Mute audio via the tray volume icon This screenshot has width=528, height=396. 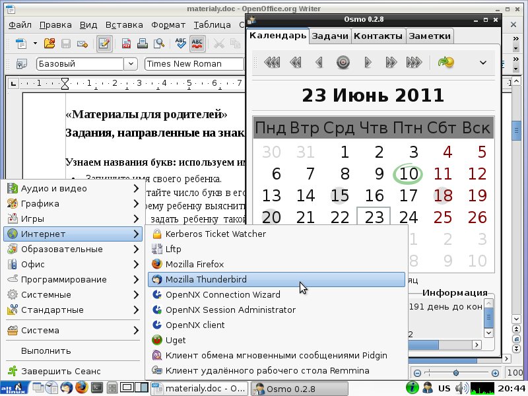coord(462,388)
